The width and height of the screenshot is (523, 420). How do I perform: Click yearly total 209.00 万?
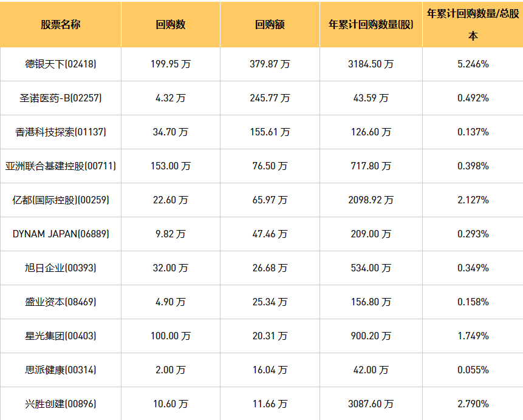click(371, 234)
